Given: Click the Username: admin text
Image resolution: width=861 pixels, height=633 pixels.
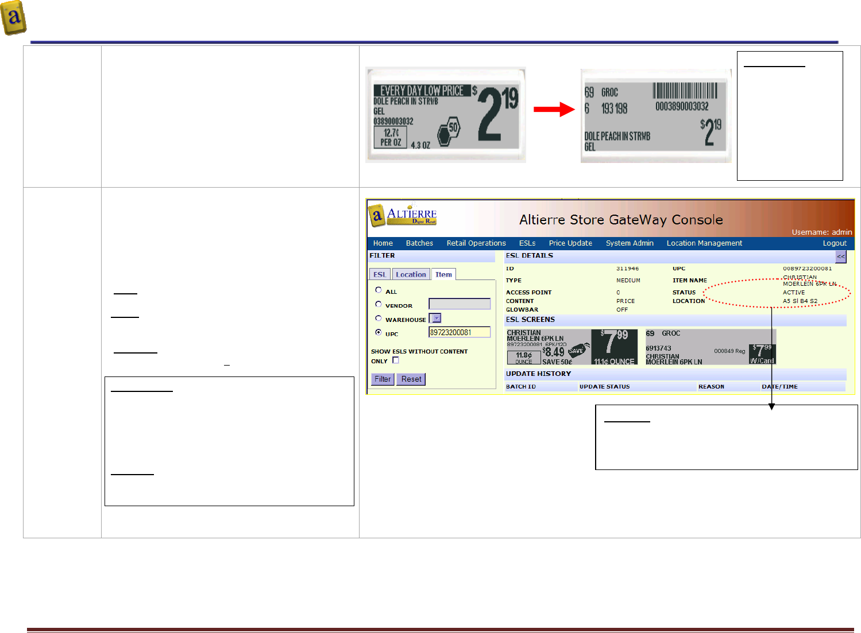Looking at the screenshot, I should click(822, 232).
